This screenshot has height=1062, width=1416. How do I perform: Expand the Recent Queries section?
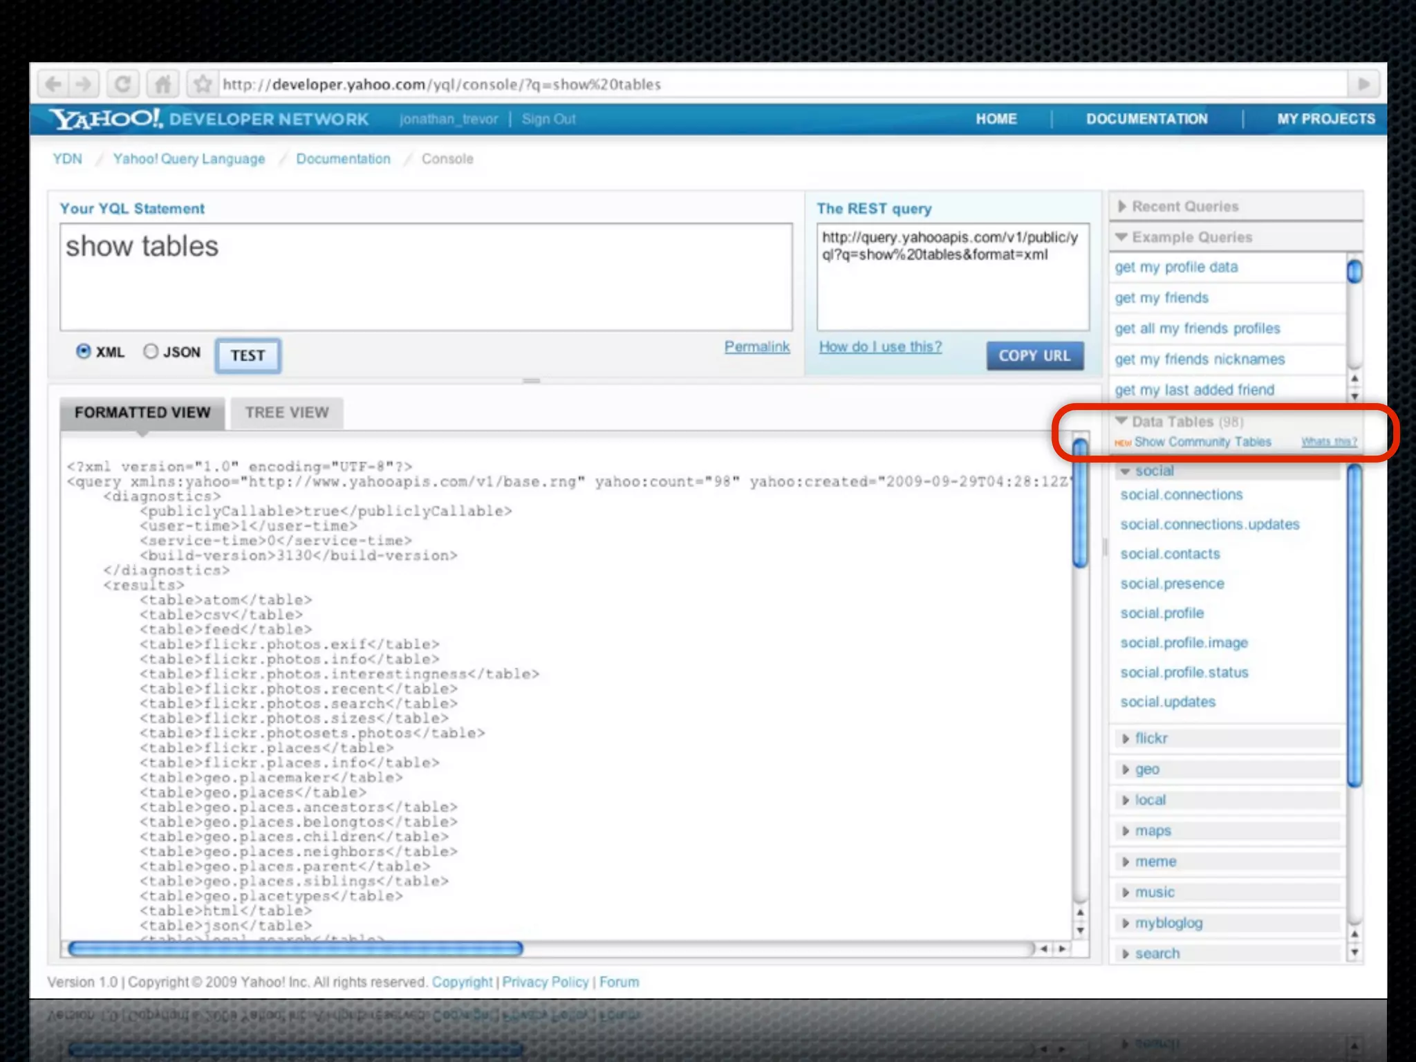pyautogui.click(x=1122, y=206)
